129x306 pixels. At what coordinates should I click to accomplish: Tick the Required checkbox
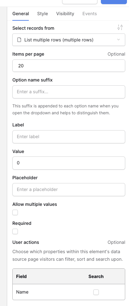[15, 231]
